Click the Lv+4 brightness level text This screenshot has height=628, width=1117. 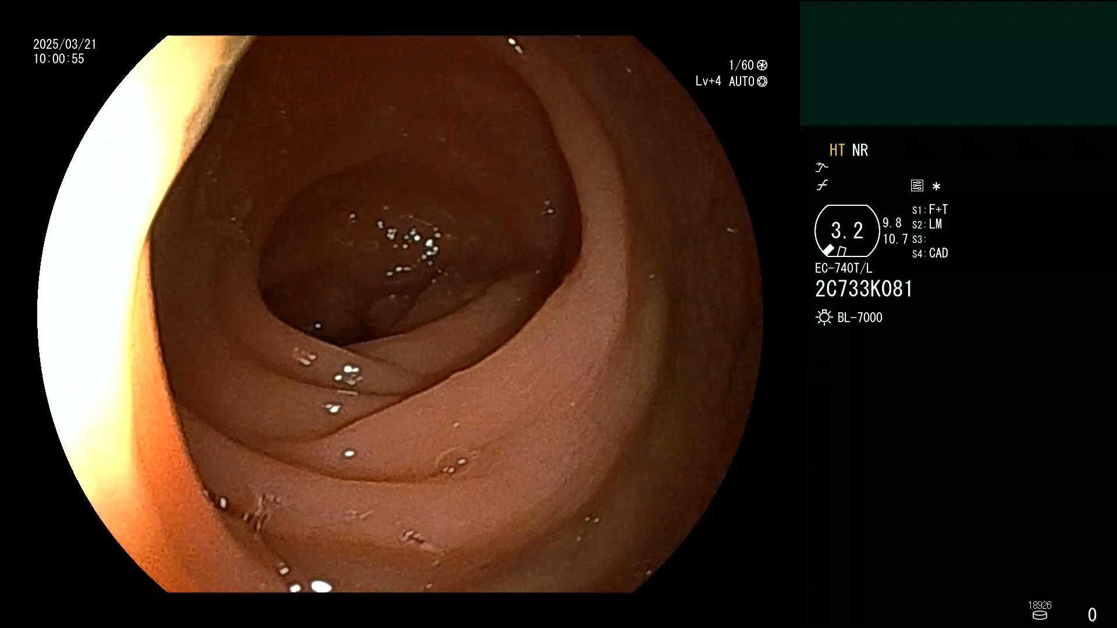(708, 81)
